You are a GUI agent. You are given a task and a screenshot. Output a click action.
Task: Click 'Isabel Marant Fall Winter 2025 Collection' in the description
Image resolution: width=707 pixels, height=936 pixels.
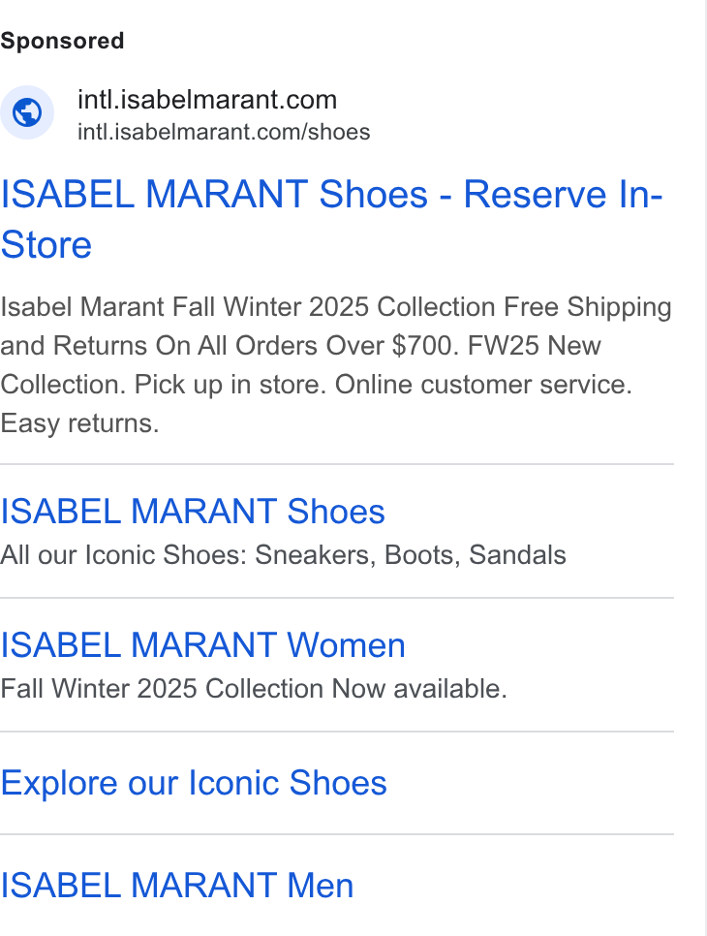(x=248, y=307)
